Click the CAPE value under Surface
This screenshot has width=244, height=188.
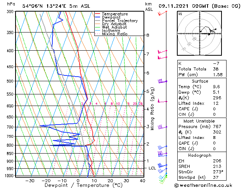click(x=214, y=109)
